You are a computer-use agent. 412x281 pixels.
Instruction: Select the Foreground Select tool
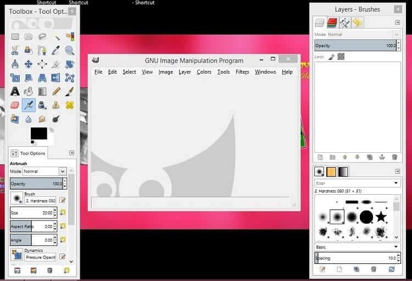click(29, 50)
